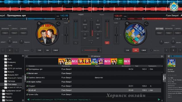Expand музыка от Айгуль folder
The image size is (182, 102).
point(3,88)
